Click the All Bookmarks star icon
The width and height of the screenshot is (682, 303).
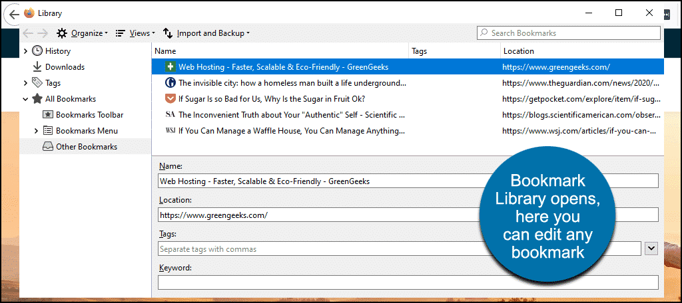click(x=38, y=99)
